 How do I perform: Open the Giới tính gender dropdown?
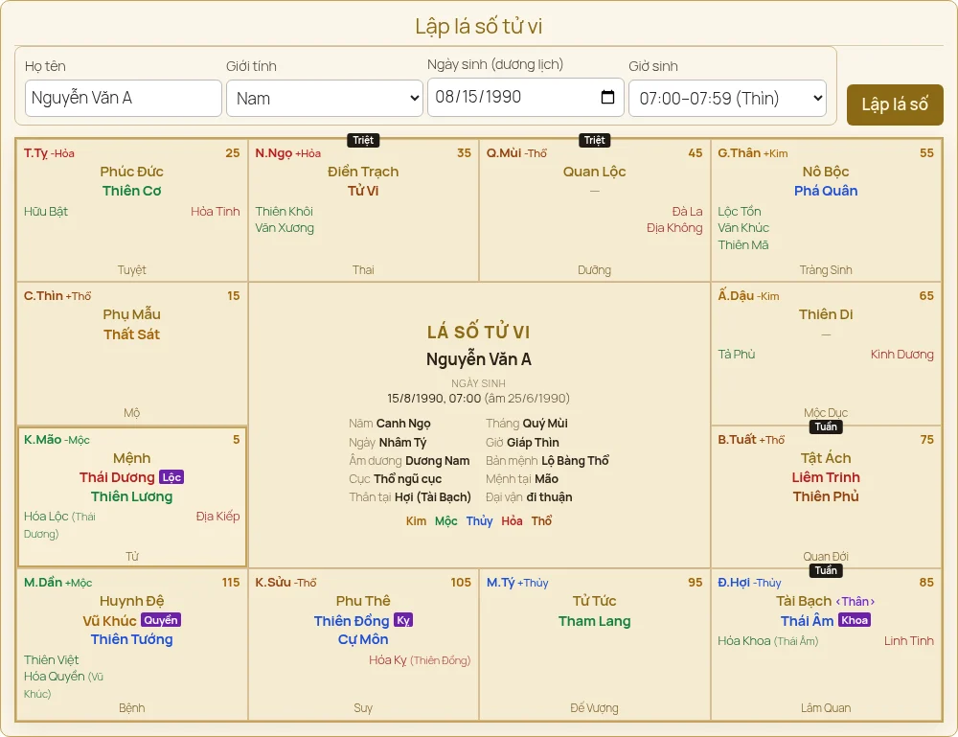[x=325, y=98]
